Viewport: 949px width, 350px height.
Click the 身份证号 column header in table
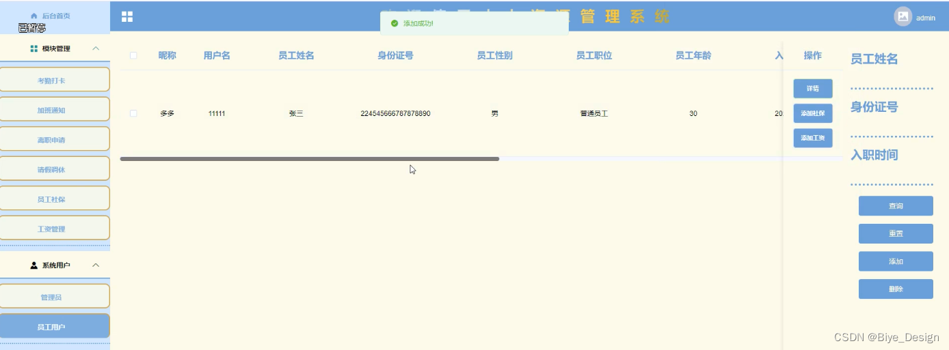395,55
